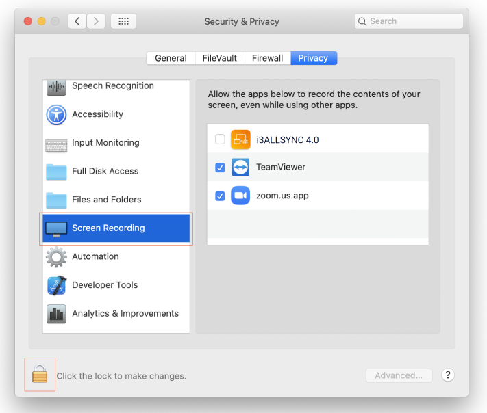Viewport: 487px width, 413px height.
Task: Click the zoom.us.app camera icon
Action: pyautogui.click(x=240, y=196)
